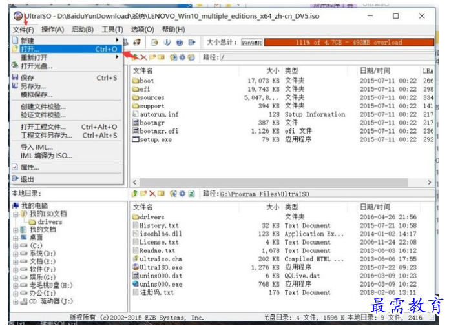Screen dimensions: 449x326
Task: Choose 另存为... menu entry
Action: point(67,86)
